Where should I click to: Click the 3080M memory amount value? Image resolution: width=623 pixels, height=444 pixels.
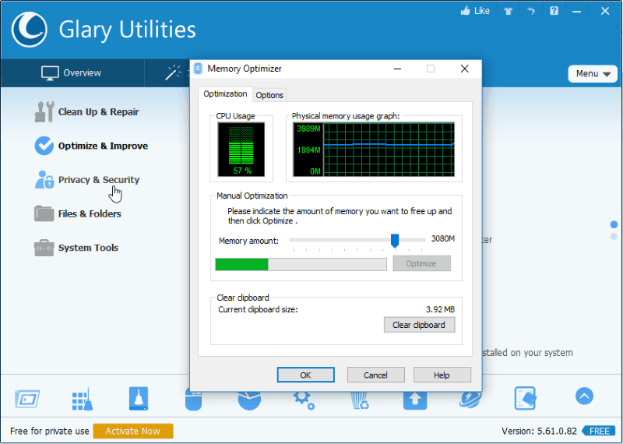(x=443, y=238)
